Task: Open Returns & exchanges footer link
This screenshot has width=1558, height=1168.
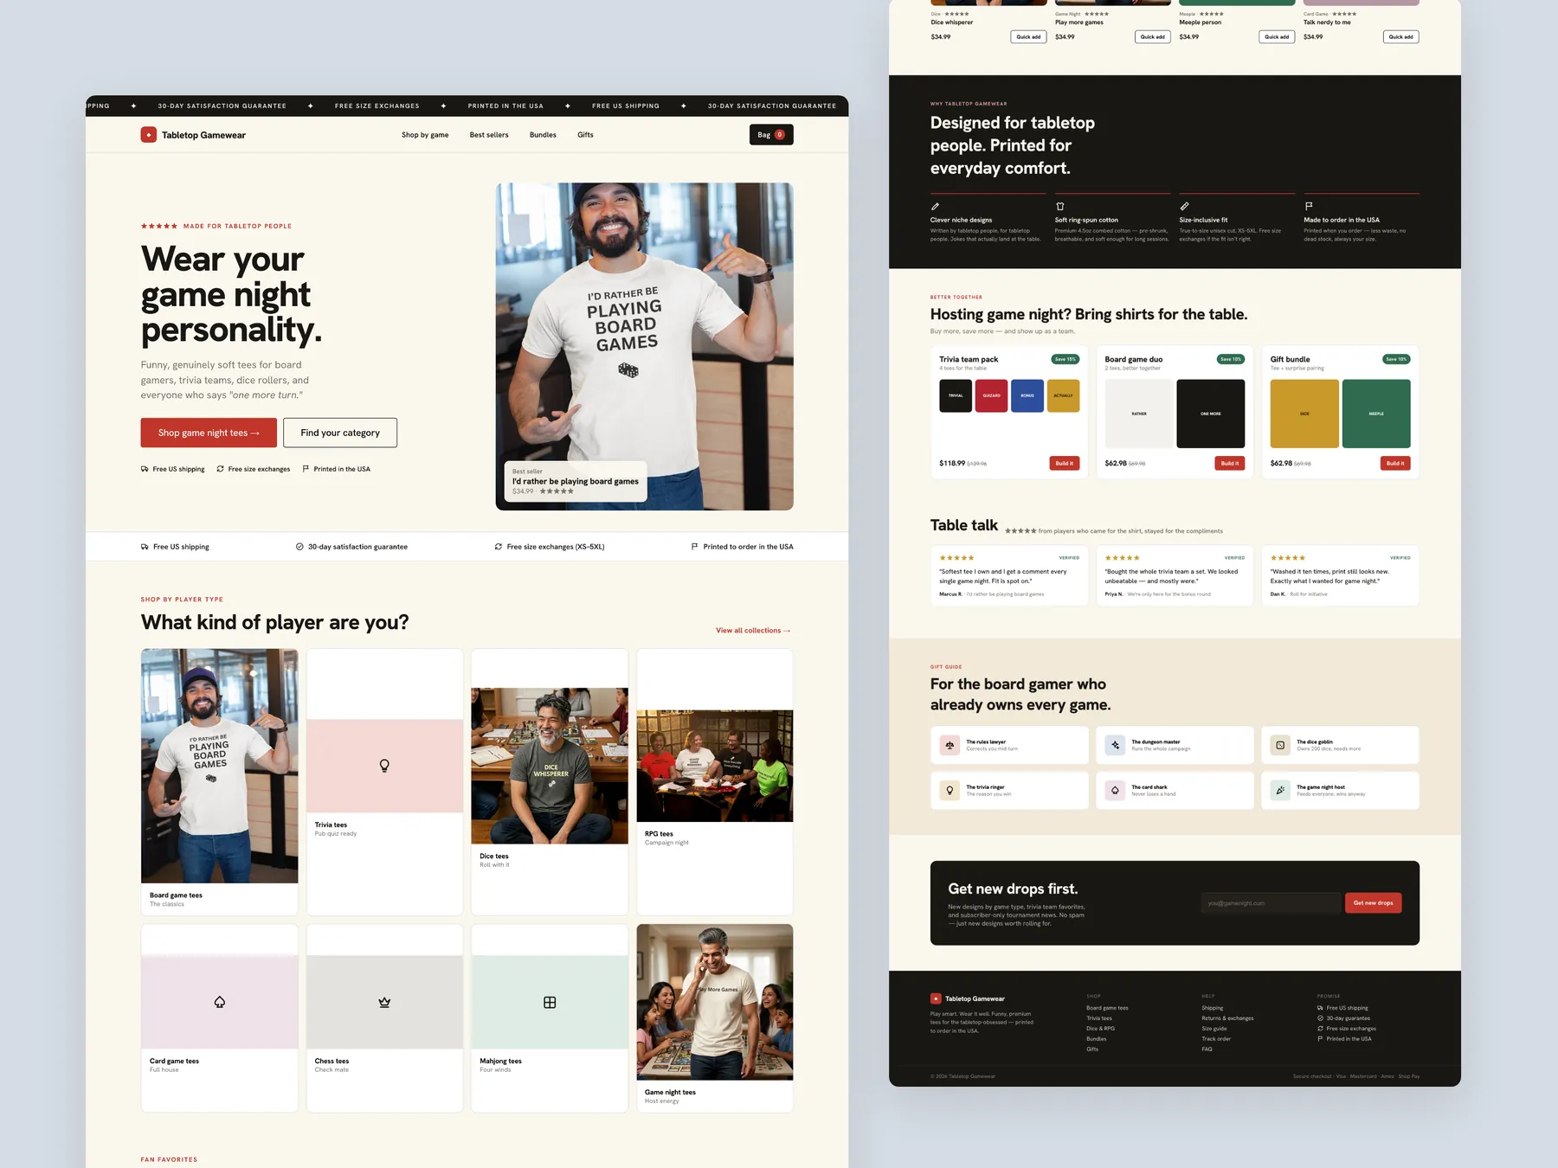Action: (1227, 1018)
